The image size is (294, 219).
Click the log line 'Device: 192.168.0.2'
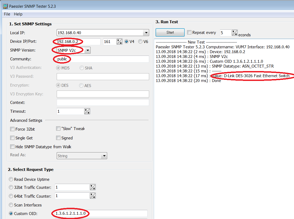click(200, 52)
